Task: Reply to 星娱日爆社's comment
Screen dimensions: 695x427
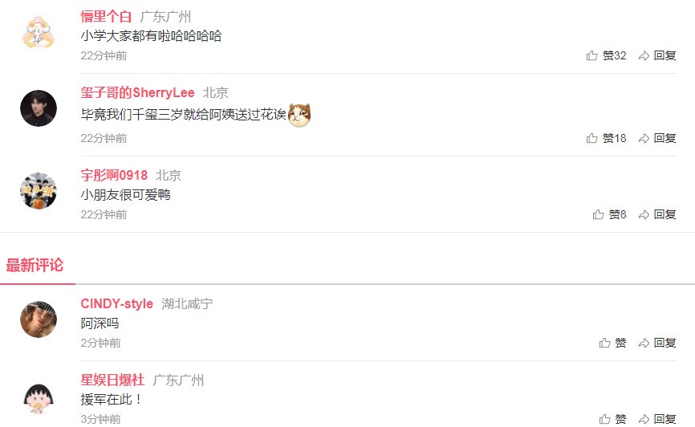Action: click(657, 419)
